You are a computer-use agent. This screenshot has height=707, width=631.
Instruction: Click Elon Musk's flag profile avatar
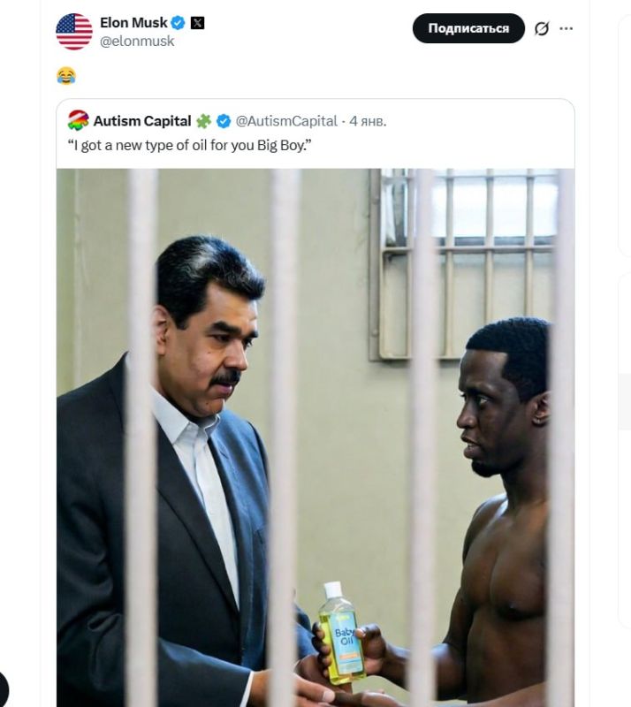(74, 32)
